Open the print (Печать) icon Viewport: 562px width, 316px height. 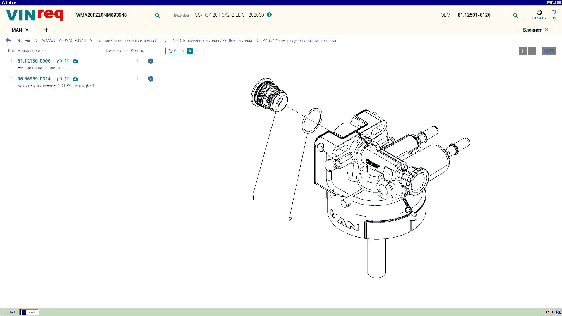pos(539,15)
